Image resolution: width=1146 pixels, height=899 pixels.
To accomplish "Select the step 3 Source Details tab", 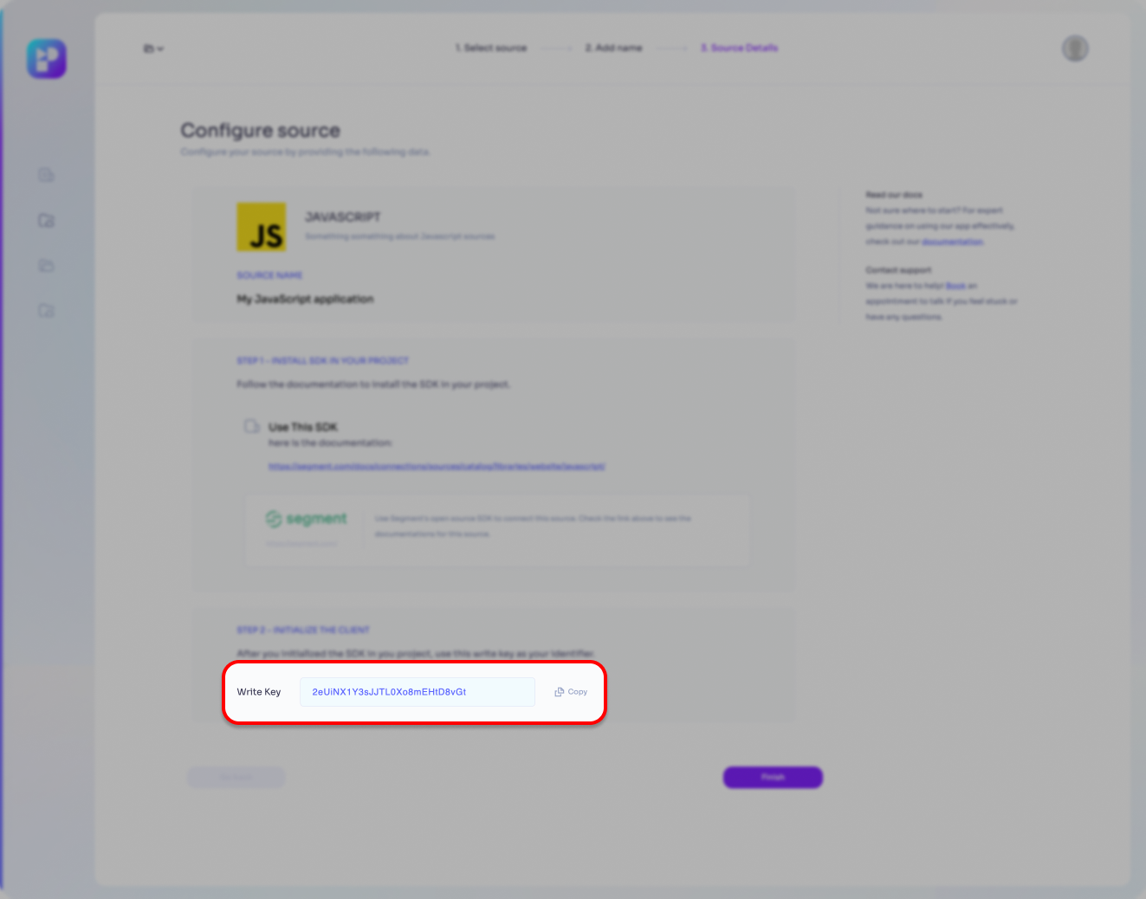I will 739,49.
